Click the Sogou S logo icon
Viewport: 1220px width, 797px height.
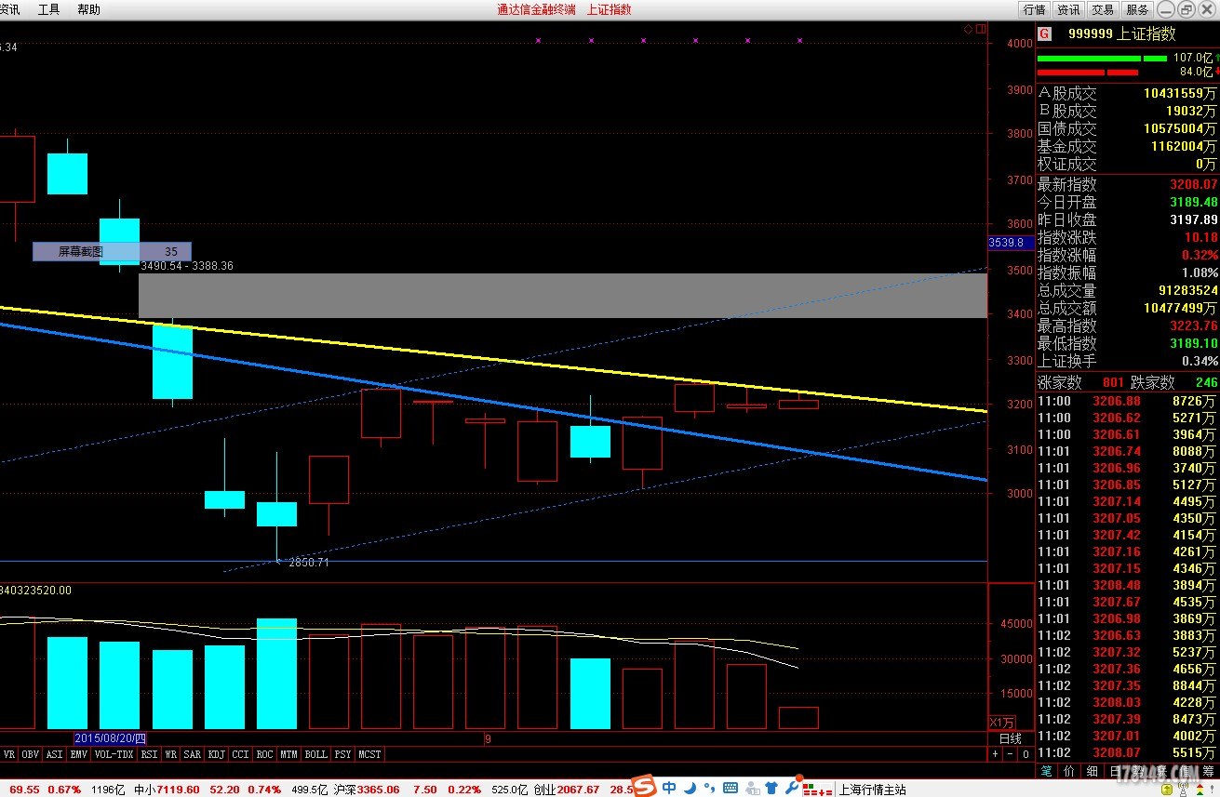[644, 787]
